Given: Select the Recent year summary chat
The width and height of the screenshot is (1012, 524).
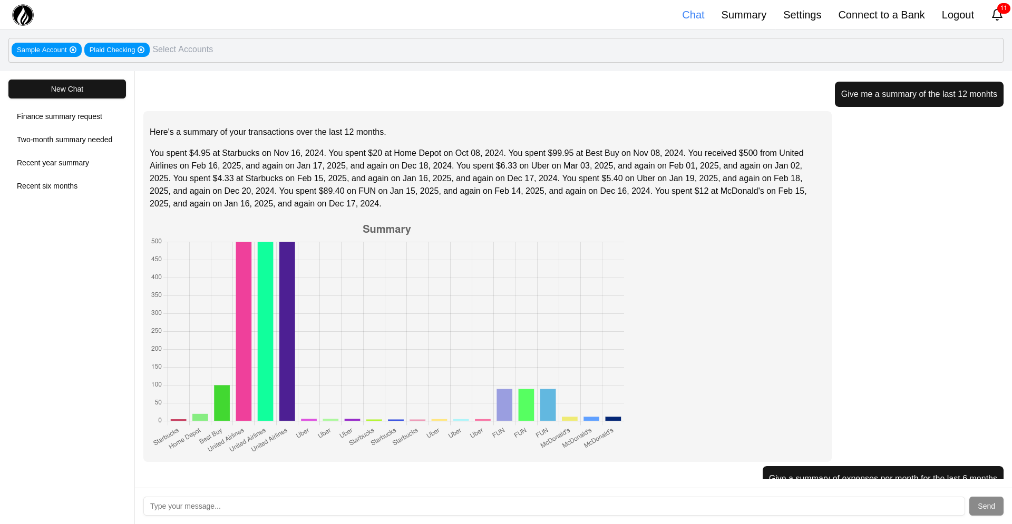Looking at the screenshot, I should point(53,163).
